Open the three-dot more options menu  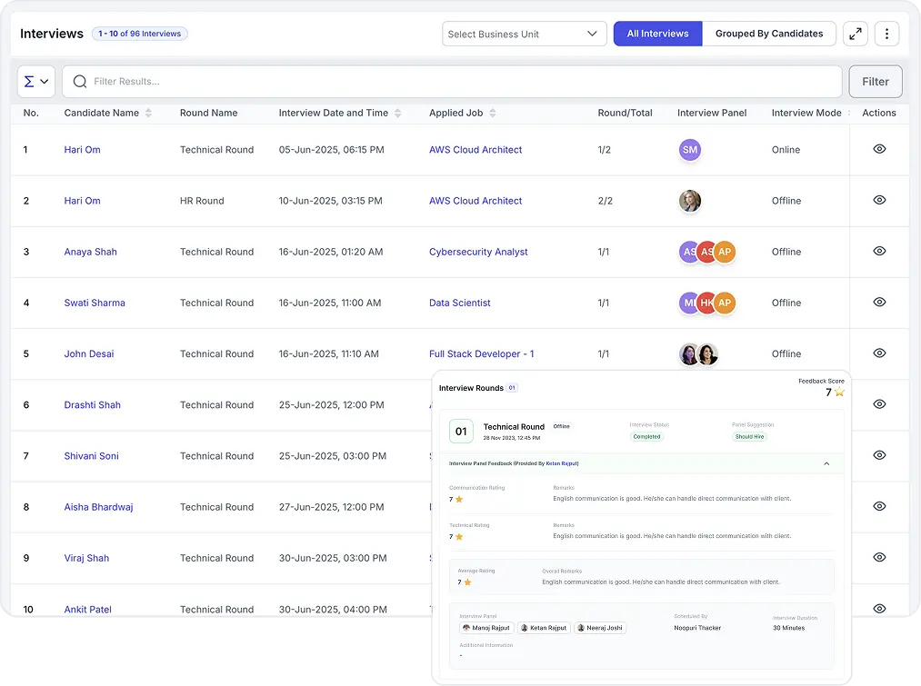click(886, 34)
